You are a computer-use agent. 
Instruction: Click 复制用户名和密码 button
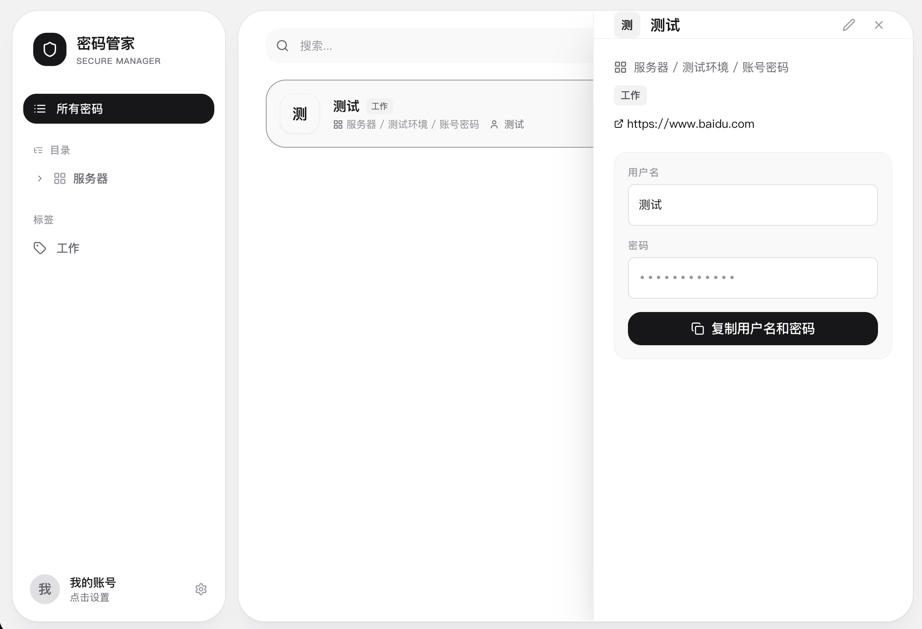coord(753,328)
